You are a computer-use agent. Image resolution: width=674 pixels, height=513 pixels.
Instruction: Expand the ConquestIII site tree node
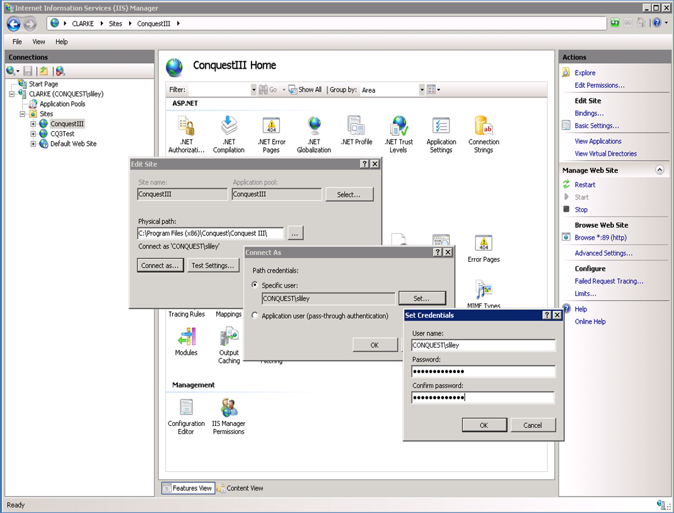(x=33, y=124)
